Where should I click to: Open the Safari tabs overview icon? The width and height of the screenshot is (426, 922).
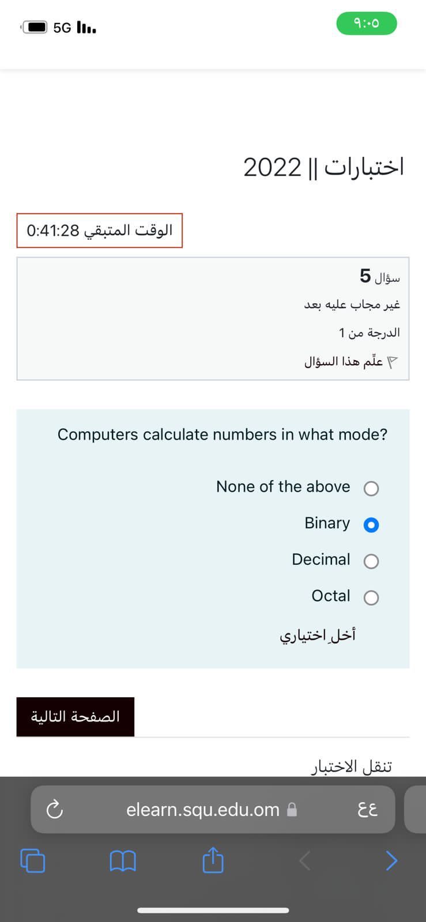tap(33, 860)
